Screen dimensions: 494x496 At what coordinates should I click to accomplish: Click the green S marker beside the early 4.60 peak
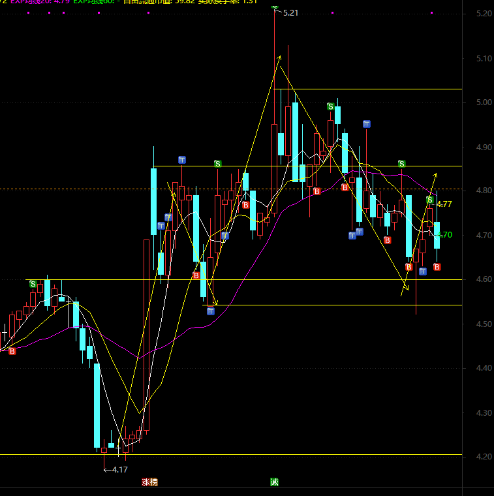point(33,284)
